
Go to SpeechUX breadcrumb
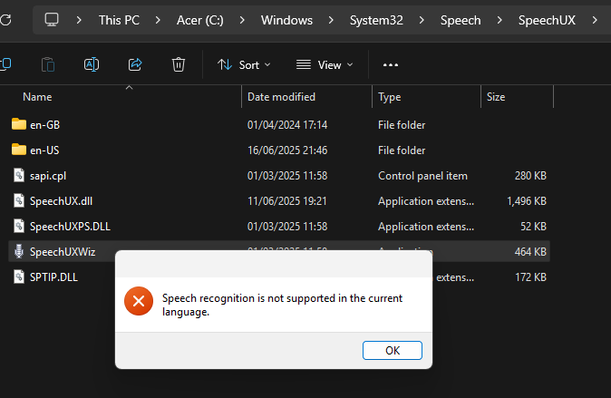[x=547, y=20]
